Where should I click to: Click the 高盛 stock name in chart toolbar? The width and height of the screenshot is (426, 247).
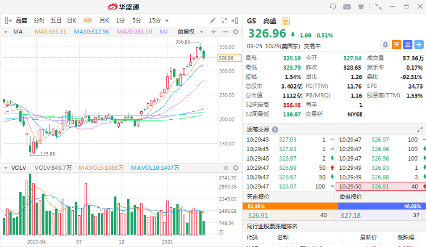point(22,20)
